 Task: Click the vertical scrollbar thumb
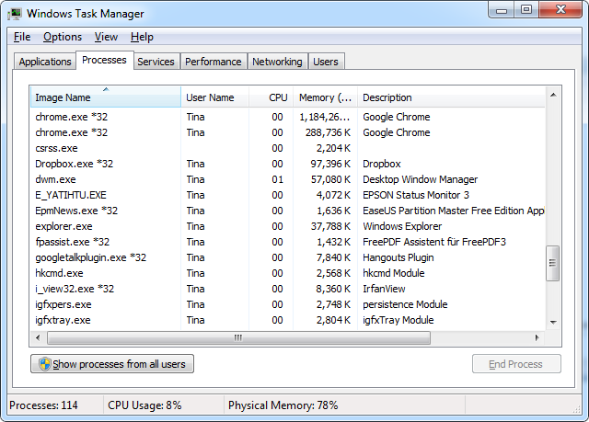click(553, 263)
